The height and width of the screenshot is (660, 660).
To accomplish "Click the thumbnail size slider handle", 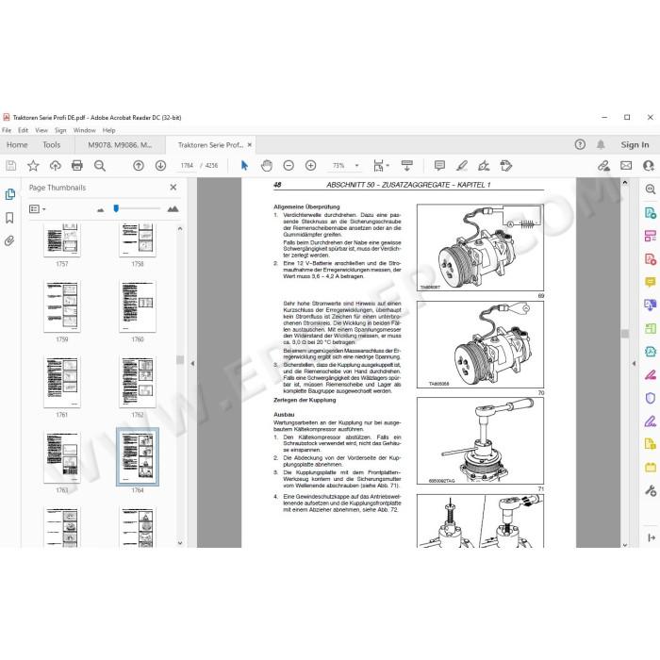I will tap(116, 208).
